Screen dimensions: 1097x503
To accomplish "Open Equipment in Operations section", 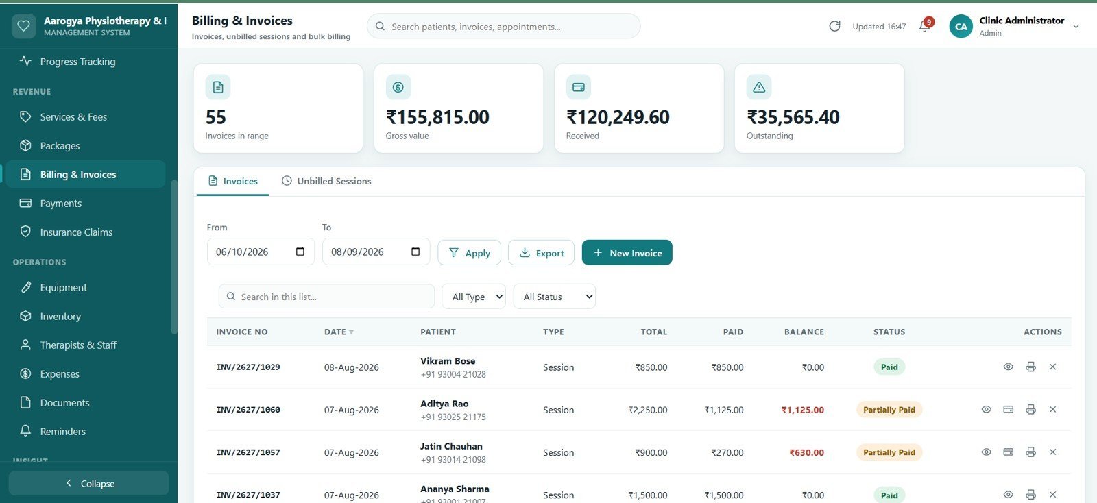I will (86, 288).
